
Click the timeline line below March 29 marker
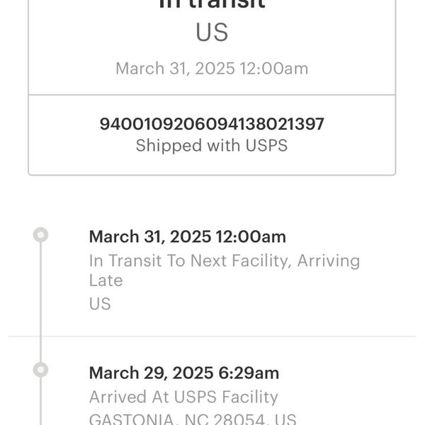coord(40,401)
